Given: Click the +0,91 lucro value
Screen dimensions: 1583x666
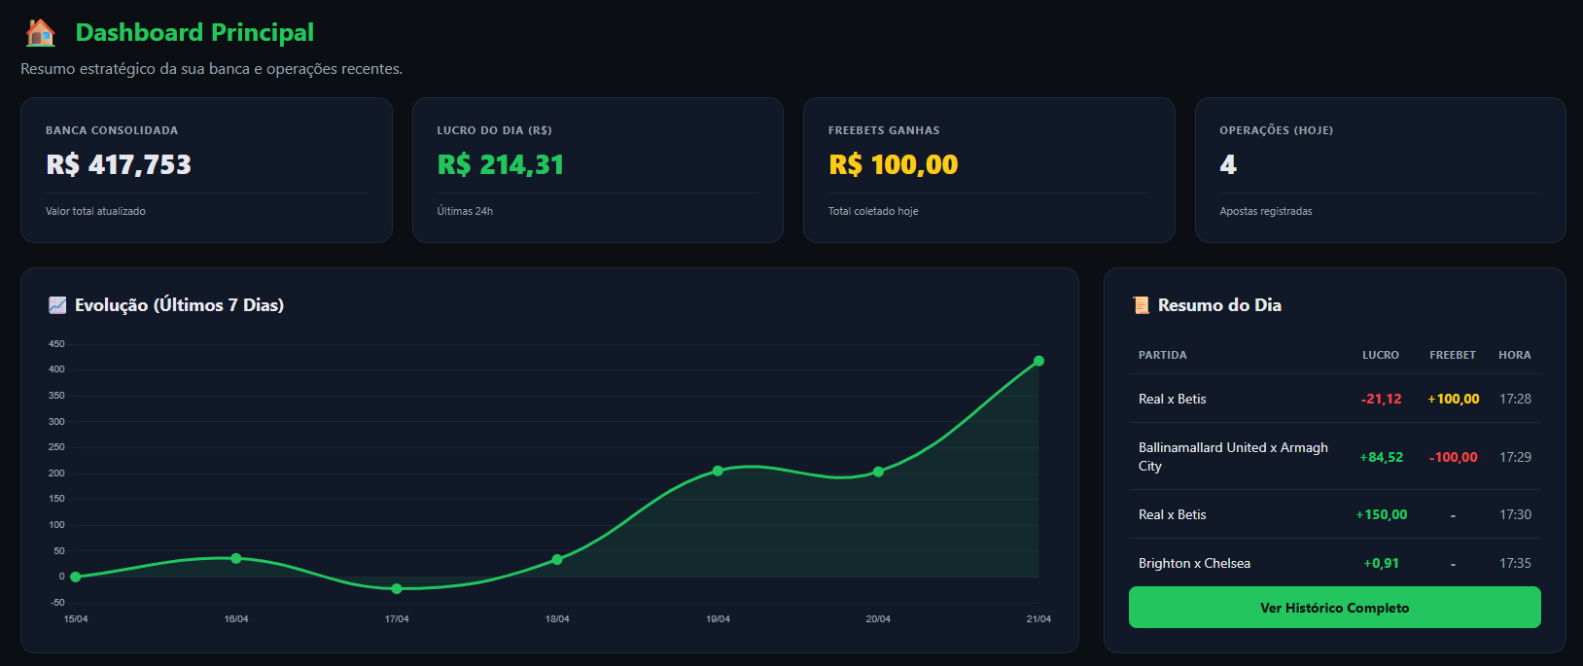Looking at the screenshot, I should pos(1382,563).
